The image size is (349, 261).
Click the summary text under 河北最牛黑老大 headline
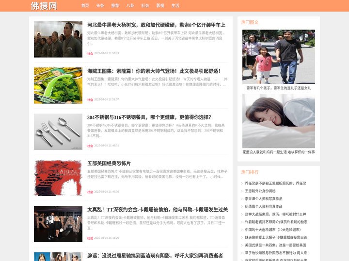point(156,38)
